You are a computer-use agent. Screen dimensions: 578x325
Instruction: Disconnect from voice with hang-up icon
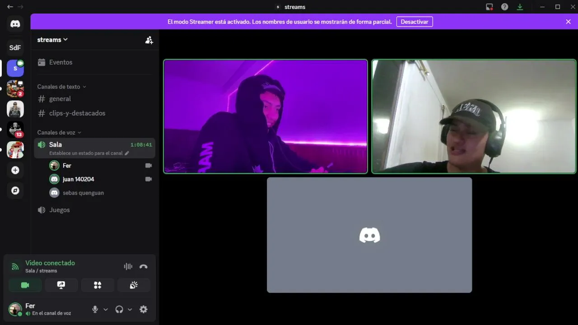(144, 266)
